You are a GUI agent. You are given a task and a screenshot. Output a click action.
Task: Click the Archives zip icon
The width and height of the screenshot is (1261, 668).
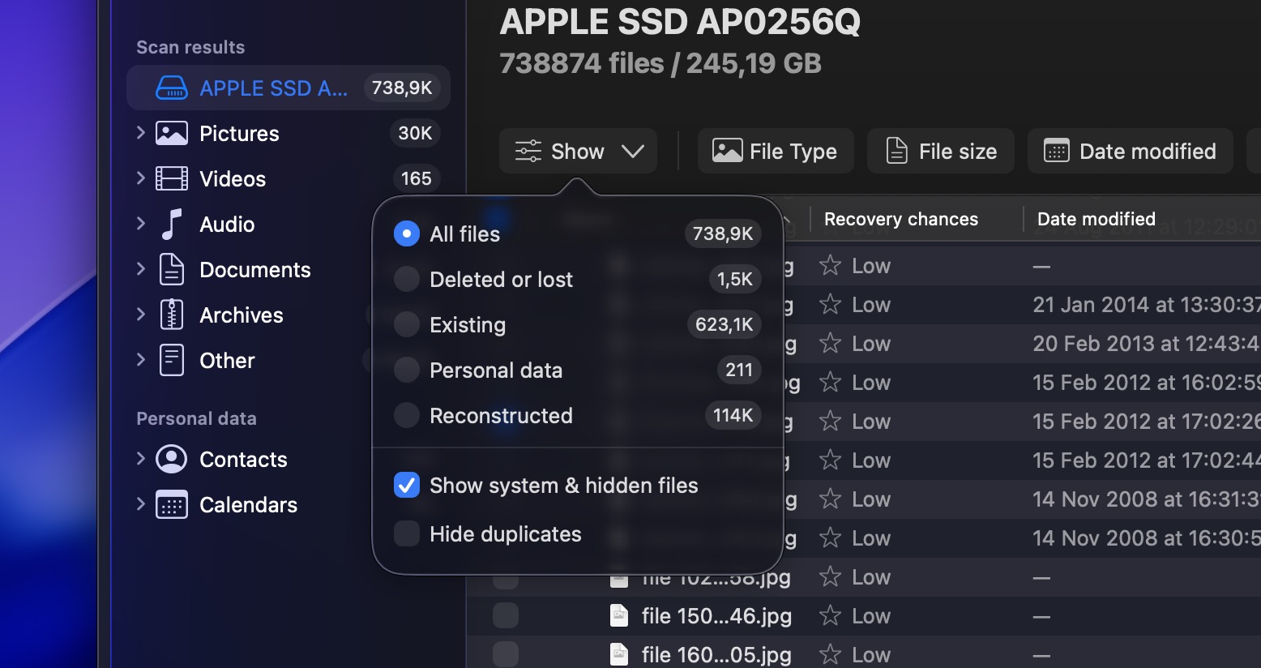click(x=171, y=315)
